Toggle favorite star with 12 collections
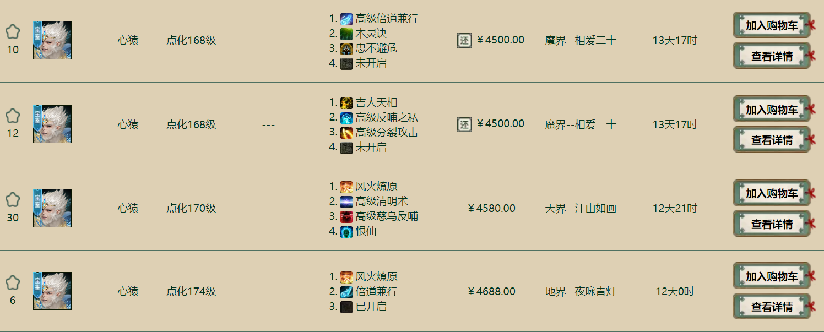 (13, 116)
